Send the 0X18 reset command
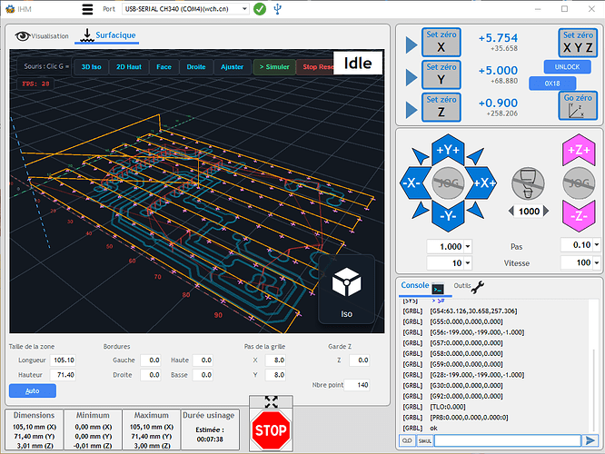The height and width of the screenshot is (454, 605). pyautogui.click(x=552, y=84)
